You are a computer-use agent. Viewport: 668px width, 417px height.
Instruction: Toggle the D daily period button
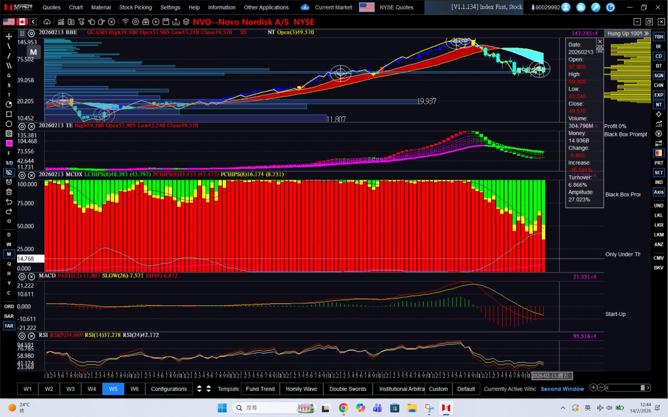point(9,235)
